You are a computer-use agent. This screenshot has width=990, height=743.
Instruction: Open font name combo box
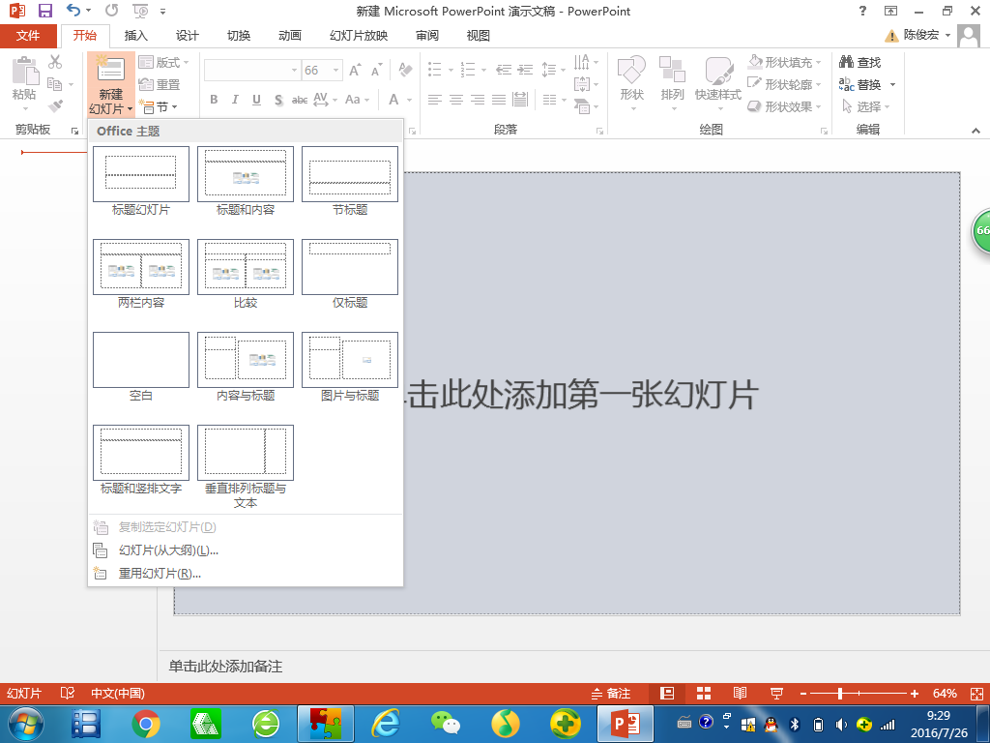pos(251,70)
